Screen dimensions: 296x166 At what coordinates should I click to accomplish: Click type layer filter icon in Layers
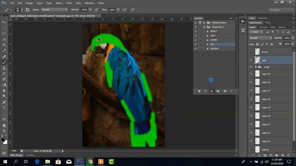tap(278, 32)
